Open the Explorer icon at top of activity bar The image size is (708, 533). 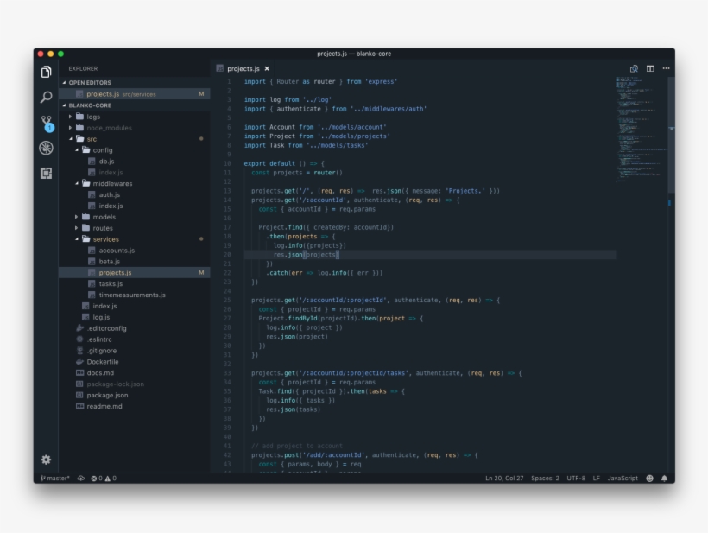point(46,73)
